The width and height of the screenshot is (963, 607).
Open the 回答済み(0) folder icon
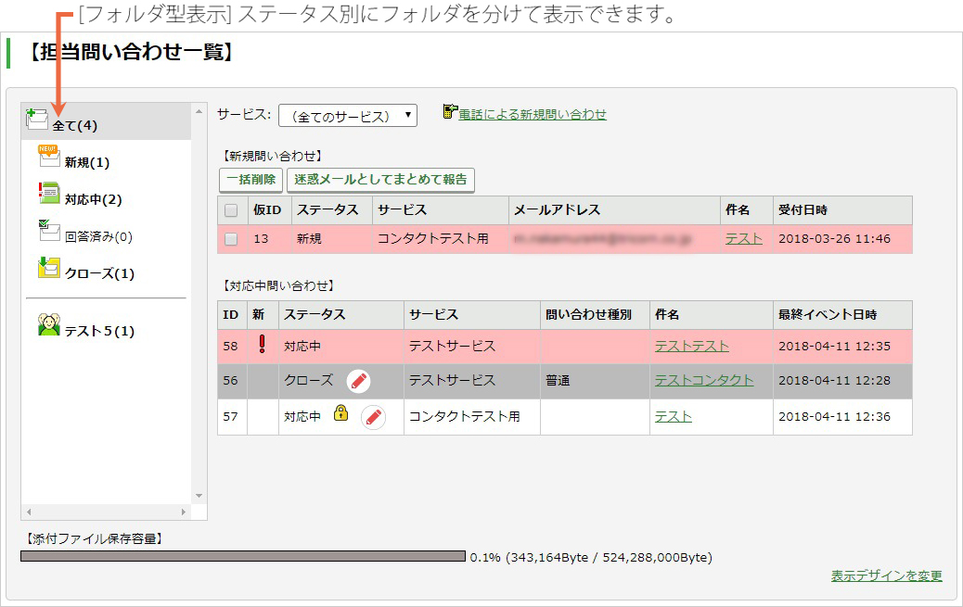[48, 230]
